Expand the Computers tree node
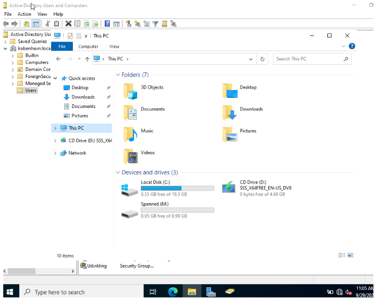The image size is (376, 300). [x=13, y=63]
